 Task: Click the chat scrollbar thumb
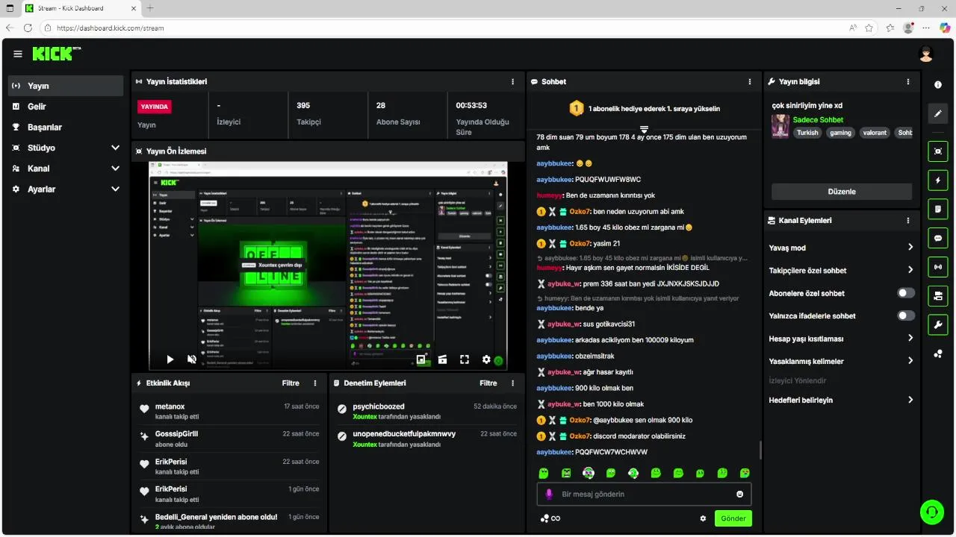(760, 450)
